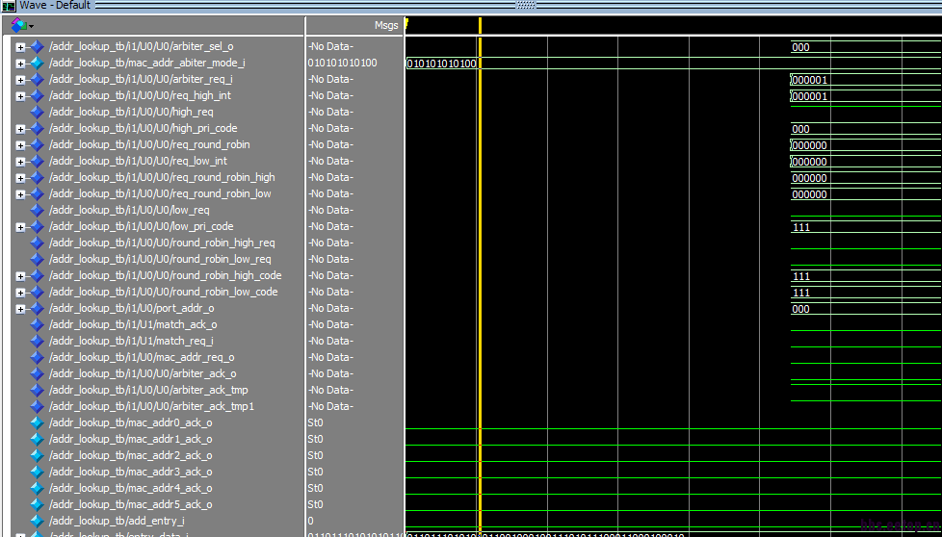The image size is (942, 537).
Task: Select the mac_addr_req_o signal name
Action: coord(141,357)
